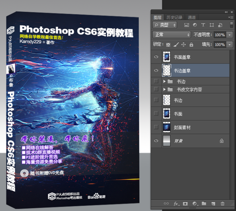This screenshot has height=211, width=236.
Task: Close the layers panel
Action: pyautogui.click(x=232, y=12)
